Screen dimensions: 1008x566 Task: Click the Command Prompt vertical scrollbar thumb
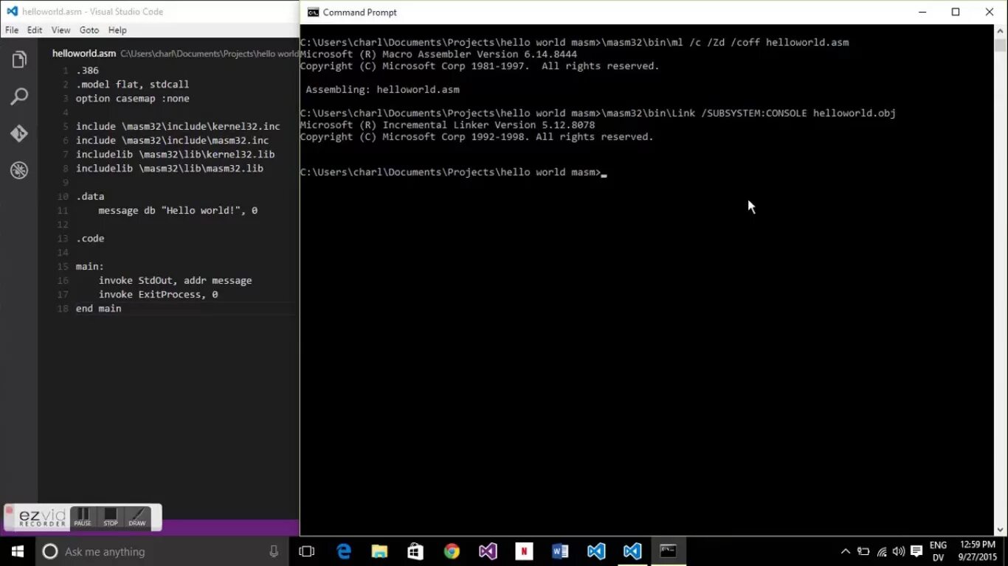pos(1000,44)
